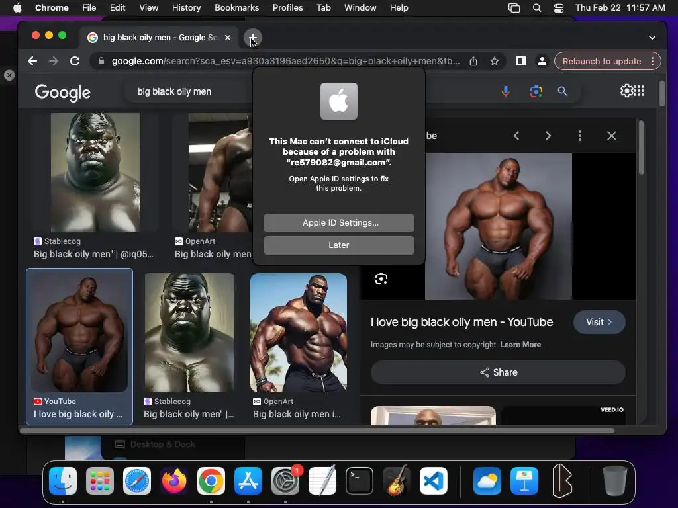Show previous image in preview panel
Screen dimensions: 678x508
point(516,136)
